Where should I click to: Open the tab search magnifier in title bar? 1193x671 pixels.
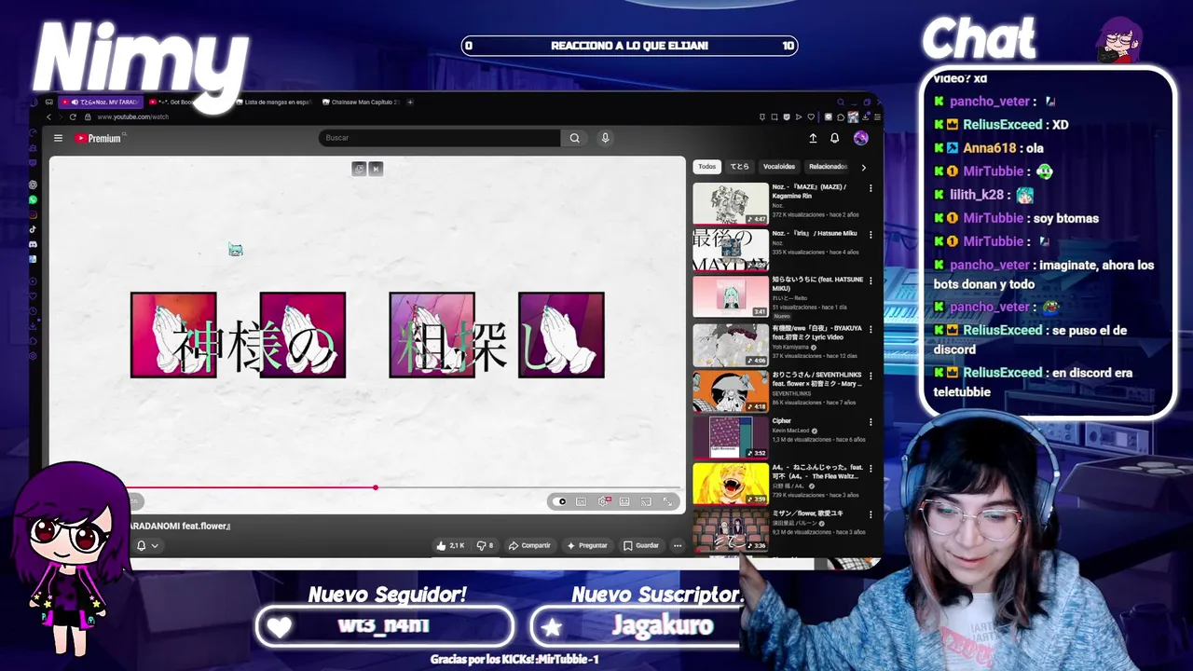click(x=843, y=102)
